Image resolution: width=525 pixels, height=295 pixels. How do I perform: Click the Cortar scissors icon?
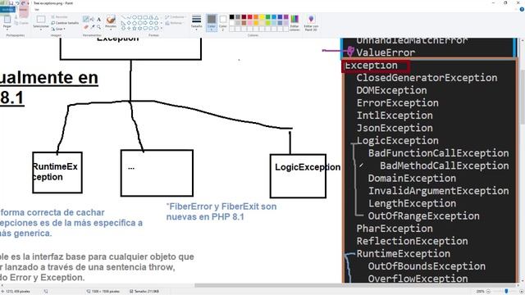click(x=16, y=17)
